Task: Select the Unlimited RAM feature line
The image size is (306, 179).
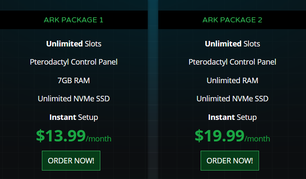Action: point(232,80)
